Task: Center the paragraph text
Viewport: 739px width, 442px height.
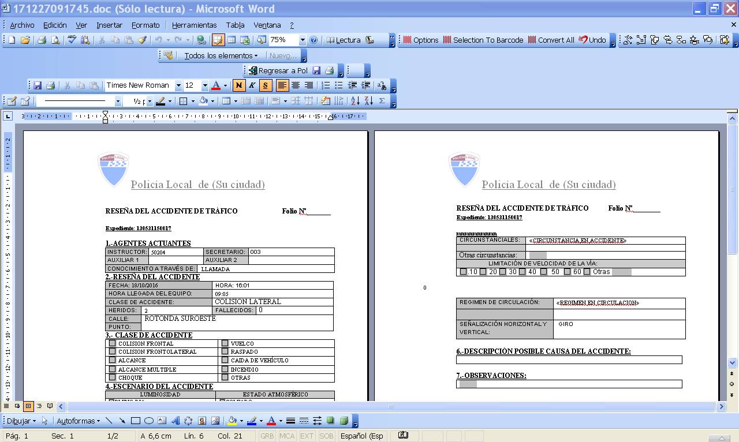Action: 295,85
